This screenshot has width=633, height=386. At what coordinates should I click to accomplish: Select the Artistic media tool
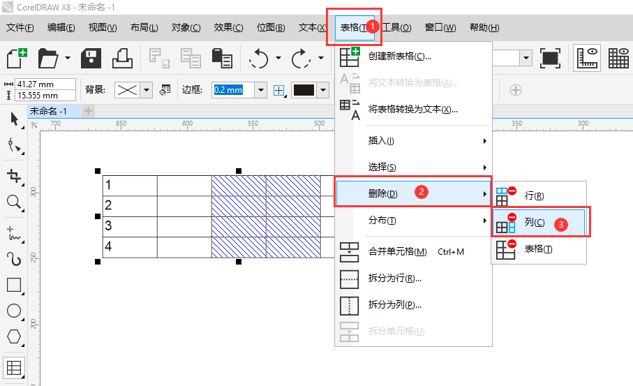pos(14,259)
